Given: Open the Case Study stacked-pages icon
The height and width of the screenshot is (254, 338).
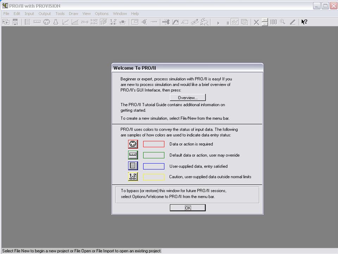Looking at the screenshot, I should pyautogui.click(x=104, y=22).
